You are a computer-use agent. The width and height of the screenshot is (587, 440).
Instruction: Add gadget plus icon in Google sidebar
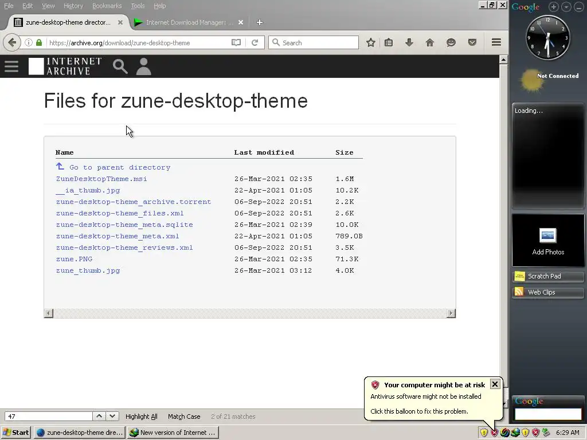554,7
